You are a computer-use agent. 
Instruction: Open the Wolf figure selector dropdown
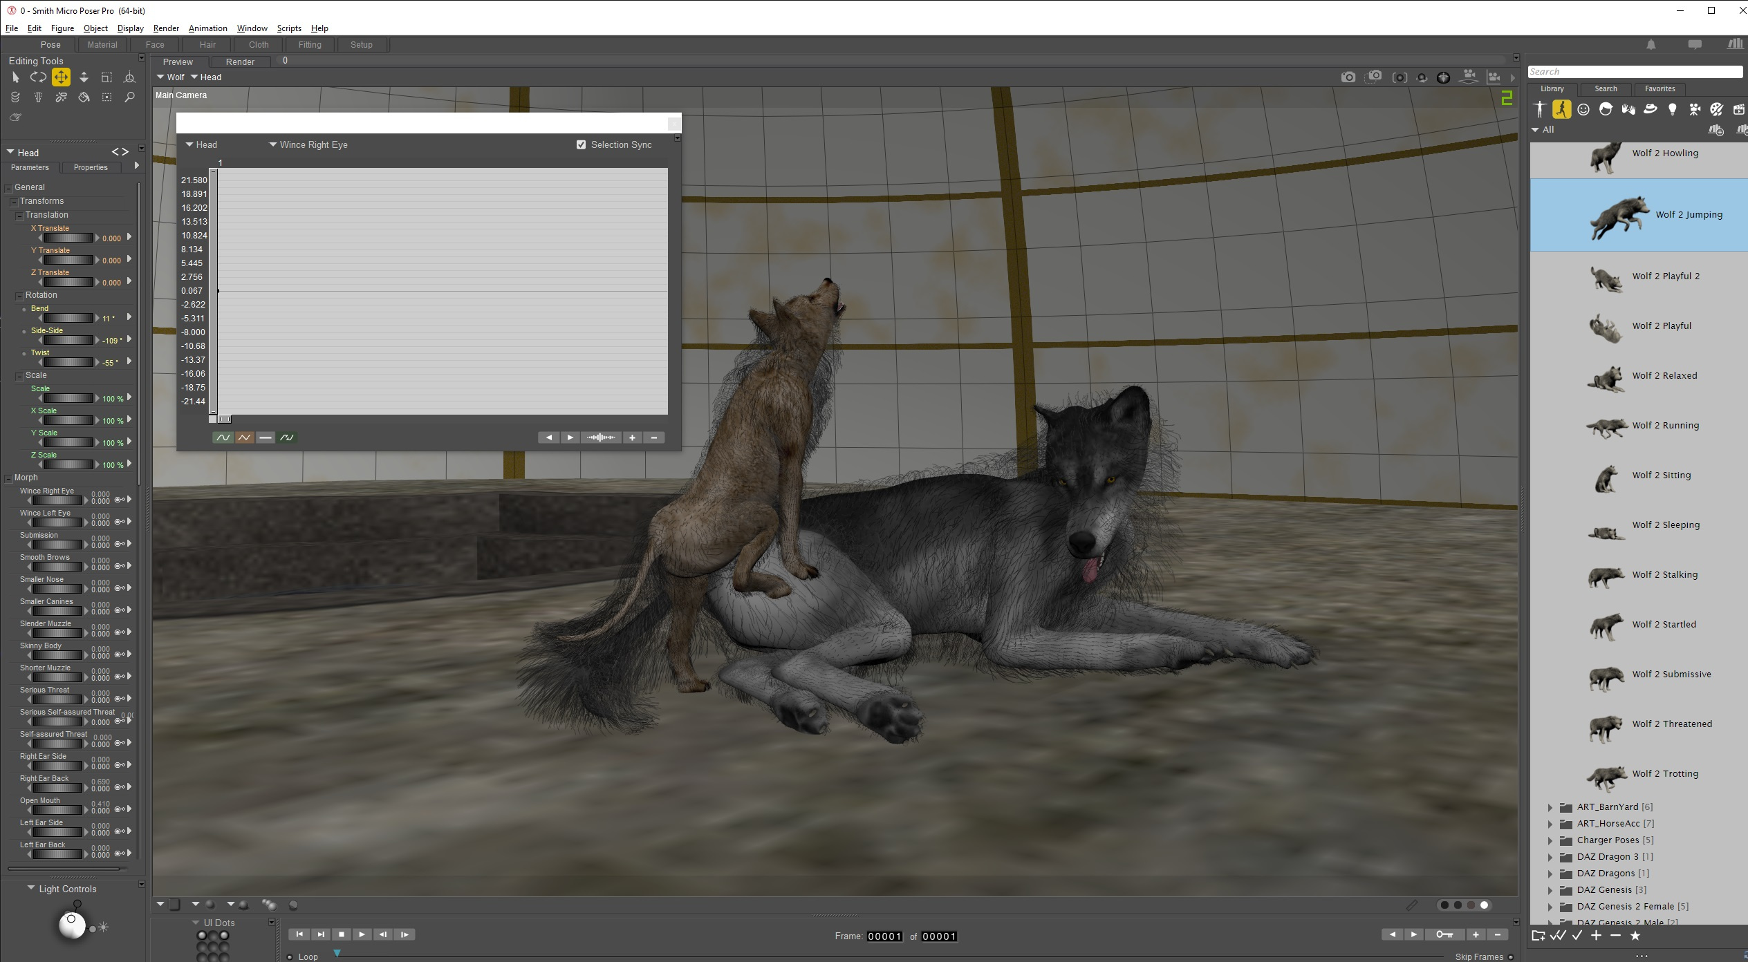click(x=170, y=77)
